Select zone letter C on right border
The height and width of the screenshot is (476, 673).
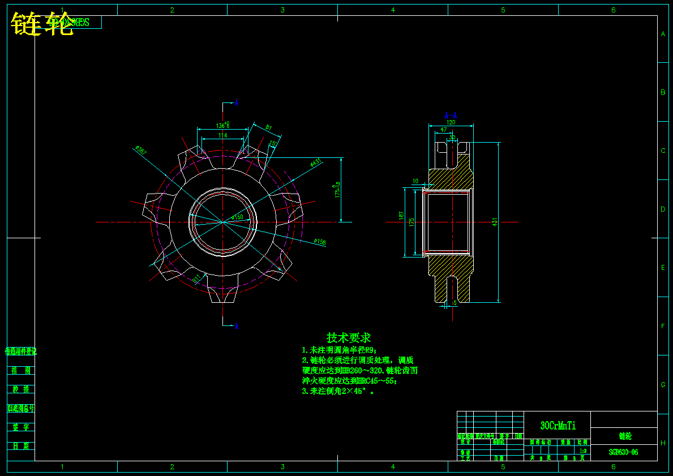(x=663, y=151)
